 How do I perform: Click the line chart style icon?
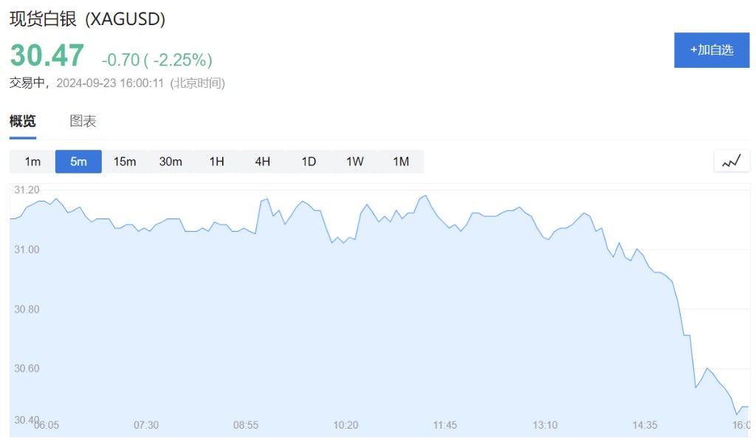tap(732, 161)
